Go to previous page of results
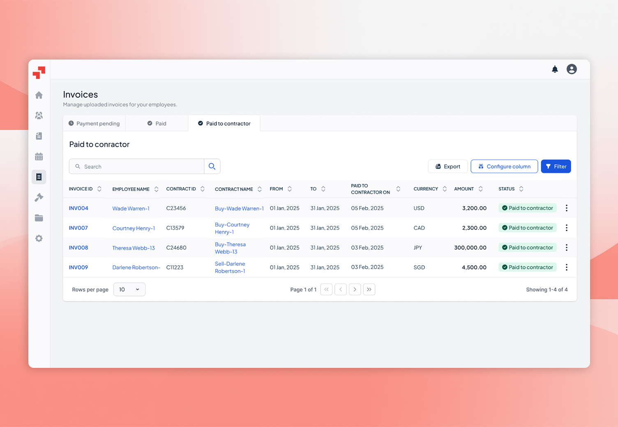 click(341, 289)
